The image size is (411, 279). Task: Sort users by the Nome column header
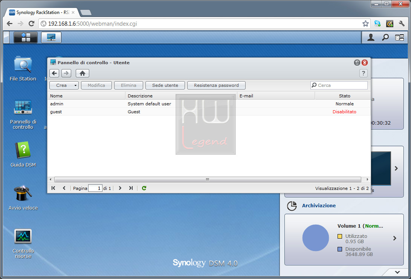click(x=87, y=96)
